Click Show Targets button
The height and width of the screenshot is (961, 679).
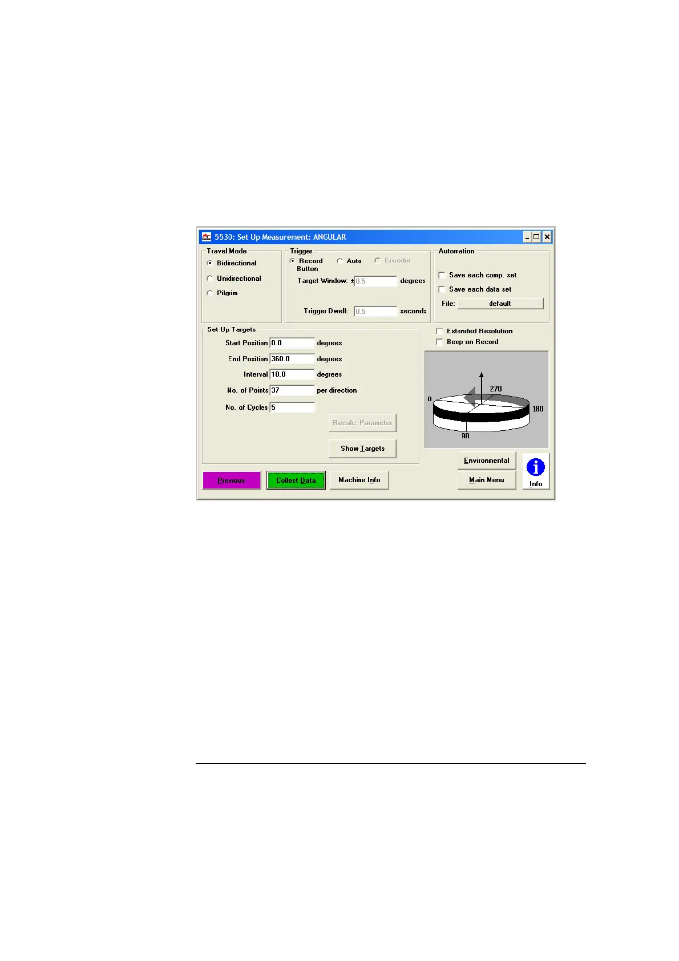pos(363,449)
